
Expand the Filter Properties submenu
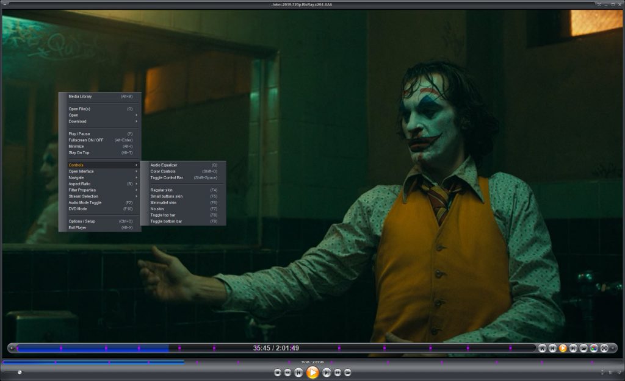click(x=100, y=190)
